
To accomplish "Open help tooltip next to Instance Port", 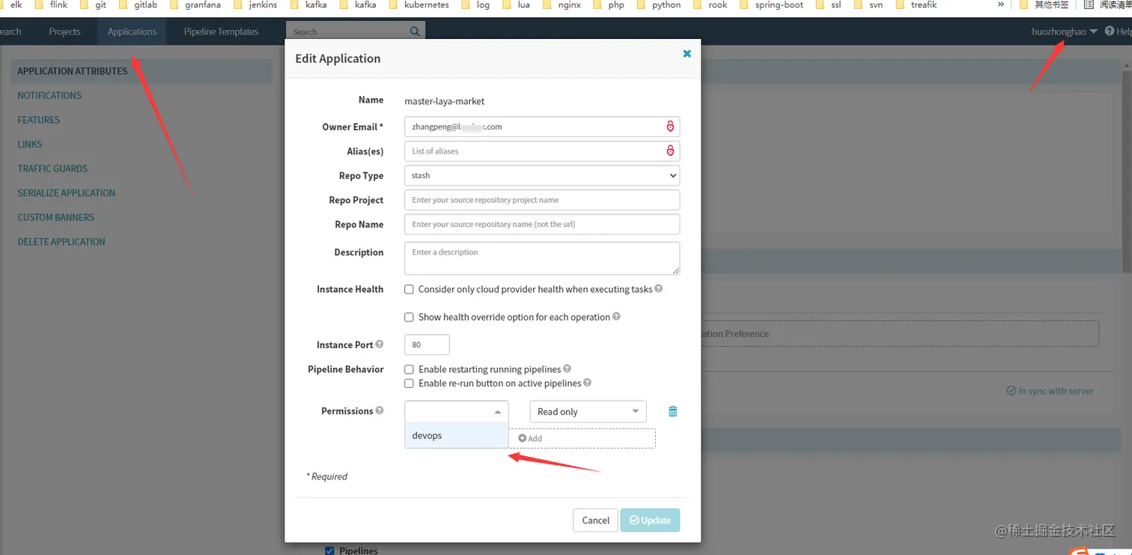I will click(x=380, y=345).
